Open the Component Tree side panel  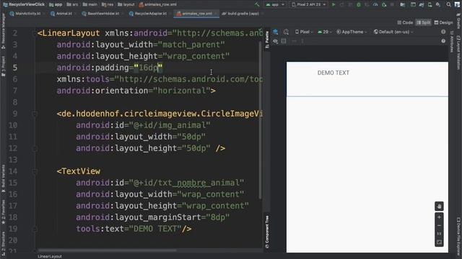tap(267, 232)
